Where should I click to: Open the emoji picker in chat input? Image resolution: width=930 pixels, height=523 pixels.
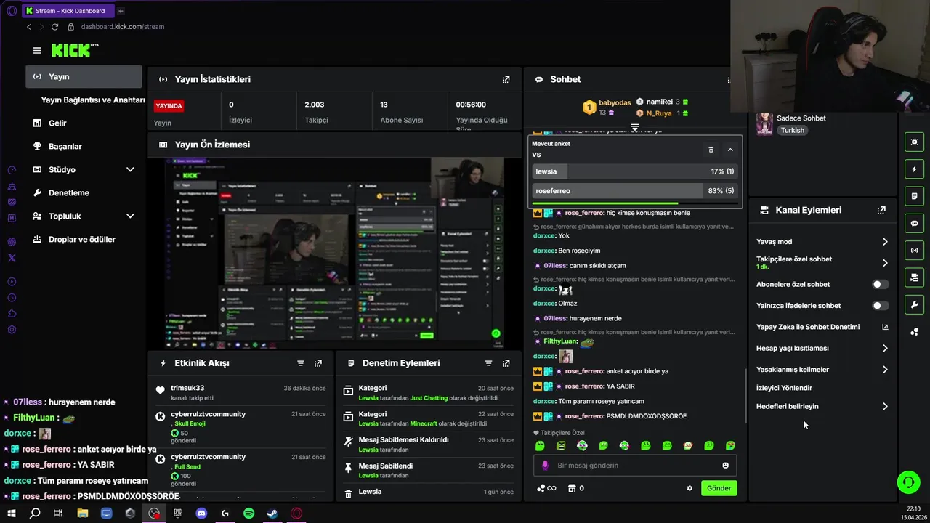coord(725,466)
